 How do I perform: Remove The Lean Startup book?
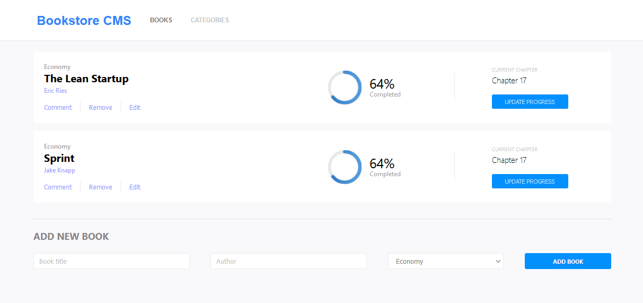(101, 108)
